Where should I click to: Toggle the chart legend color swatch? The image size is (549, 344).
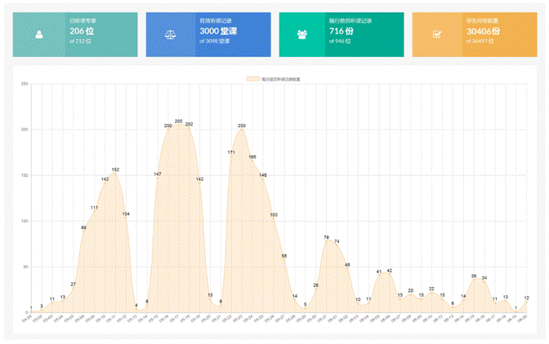[x=253, y=79]
